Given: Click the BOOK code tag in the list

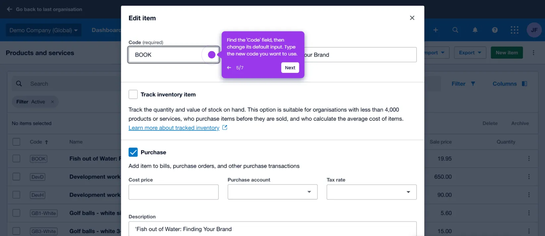Looking at the screenshot, I should [x=38, y=159].
